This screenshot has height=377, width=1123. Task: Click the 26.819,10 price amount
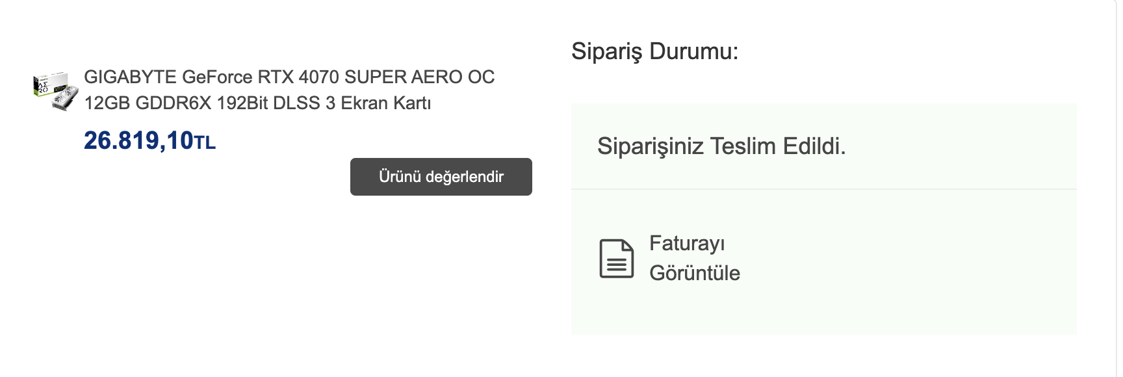tap(138, 140)
